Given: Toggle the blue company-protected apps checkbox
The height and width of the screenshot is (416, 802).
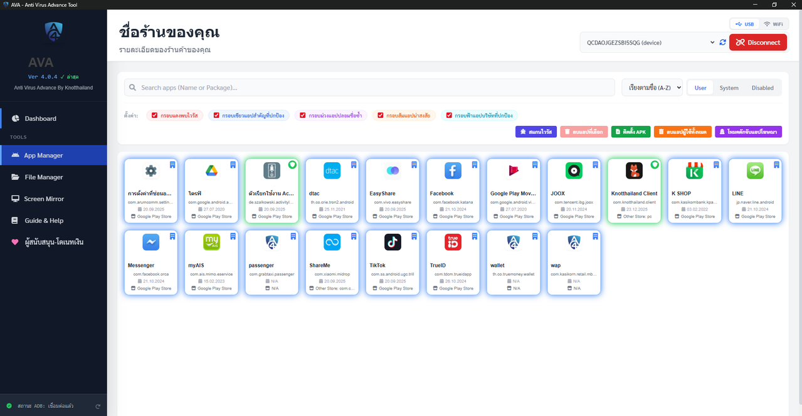Looking at the screenshot, I should pos(449,115).
